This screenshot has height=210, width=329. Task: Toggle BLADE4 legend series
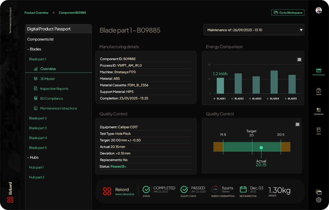[273, 98]
